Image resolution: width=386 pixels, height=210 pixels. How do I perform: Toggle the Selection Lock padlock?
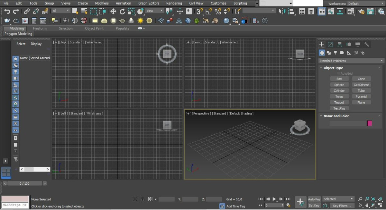tap(142, 199)
